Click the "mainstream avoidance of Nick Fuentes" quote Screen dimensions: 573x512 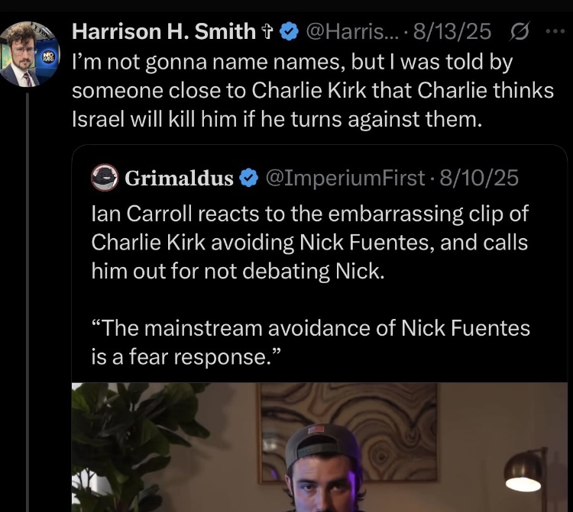309,342
